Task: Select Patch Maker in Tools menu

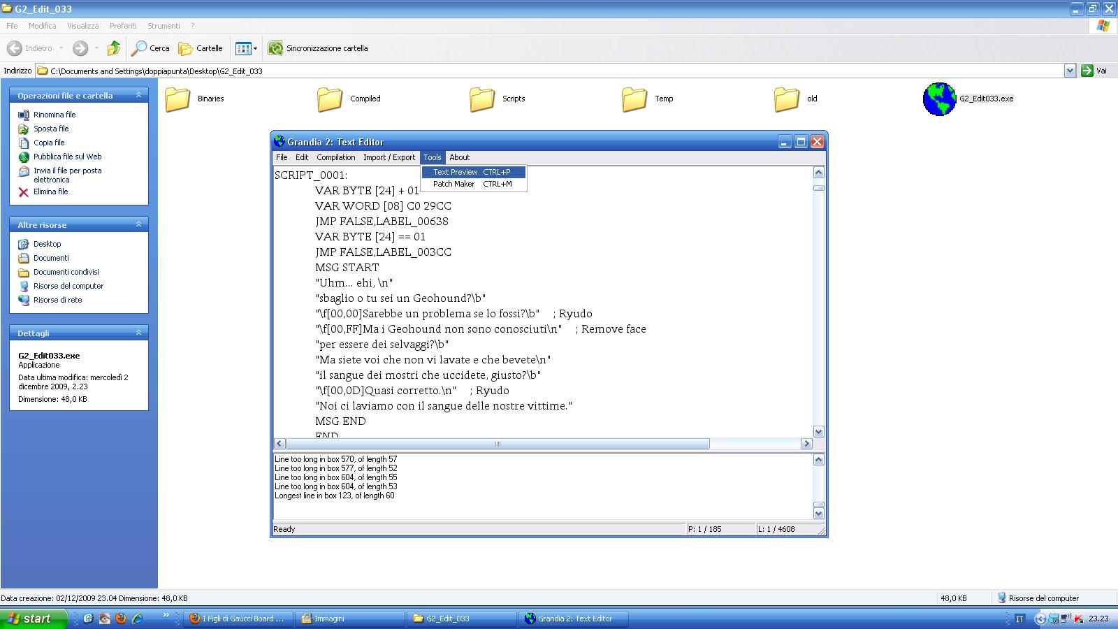Action: 473,184
